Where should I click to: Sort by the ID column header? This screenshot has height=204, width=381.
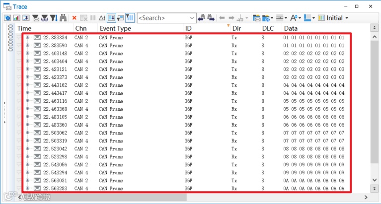pyautogui.click(x=207, y=28)
